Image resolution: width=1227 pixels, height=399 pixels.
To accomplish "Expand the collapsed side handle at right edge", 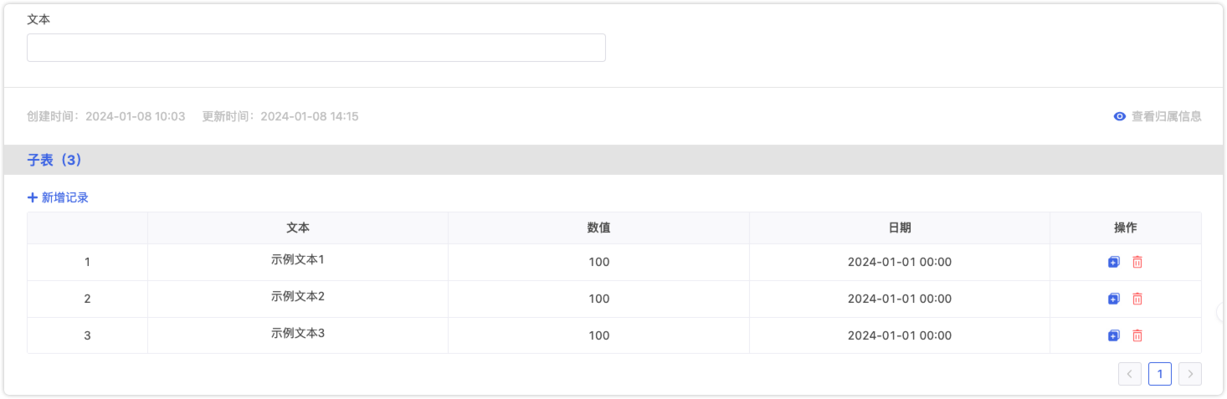I will pos(1221,312).
